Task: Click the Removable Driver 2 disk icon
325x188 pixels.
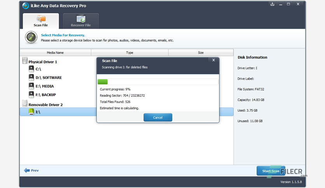Action: pyautogui.click(x=24, y=103)
